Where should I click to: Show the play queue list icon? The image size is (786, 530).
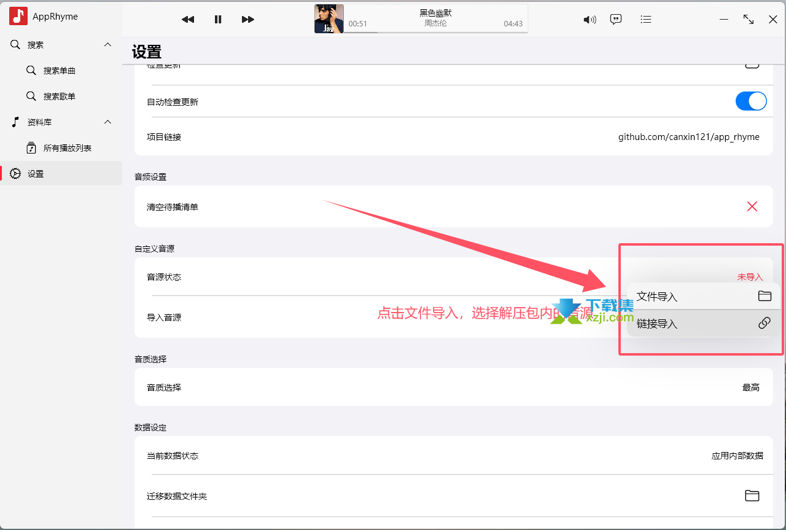pos(645,19)
